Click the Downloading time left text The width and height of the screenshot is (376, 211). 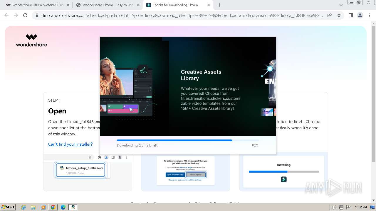point(137,145)
